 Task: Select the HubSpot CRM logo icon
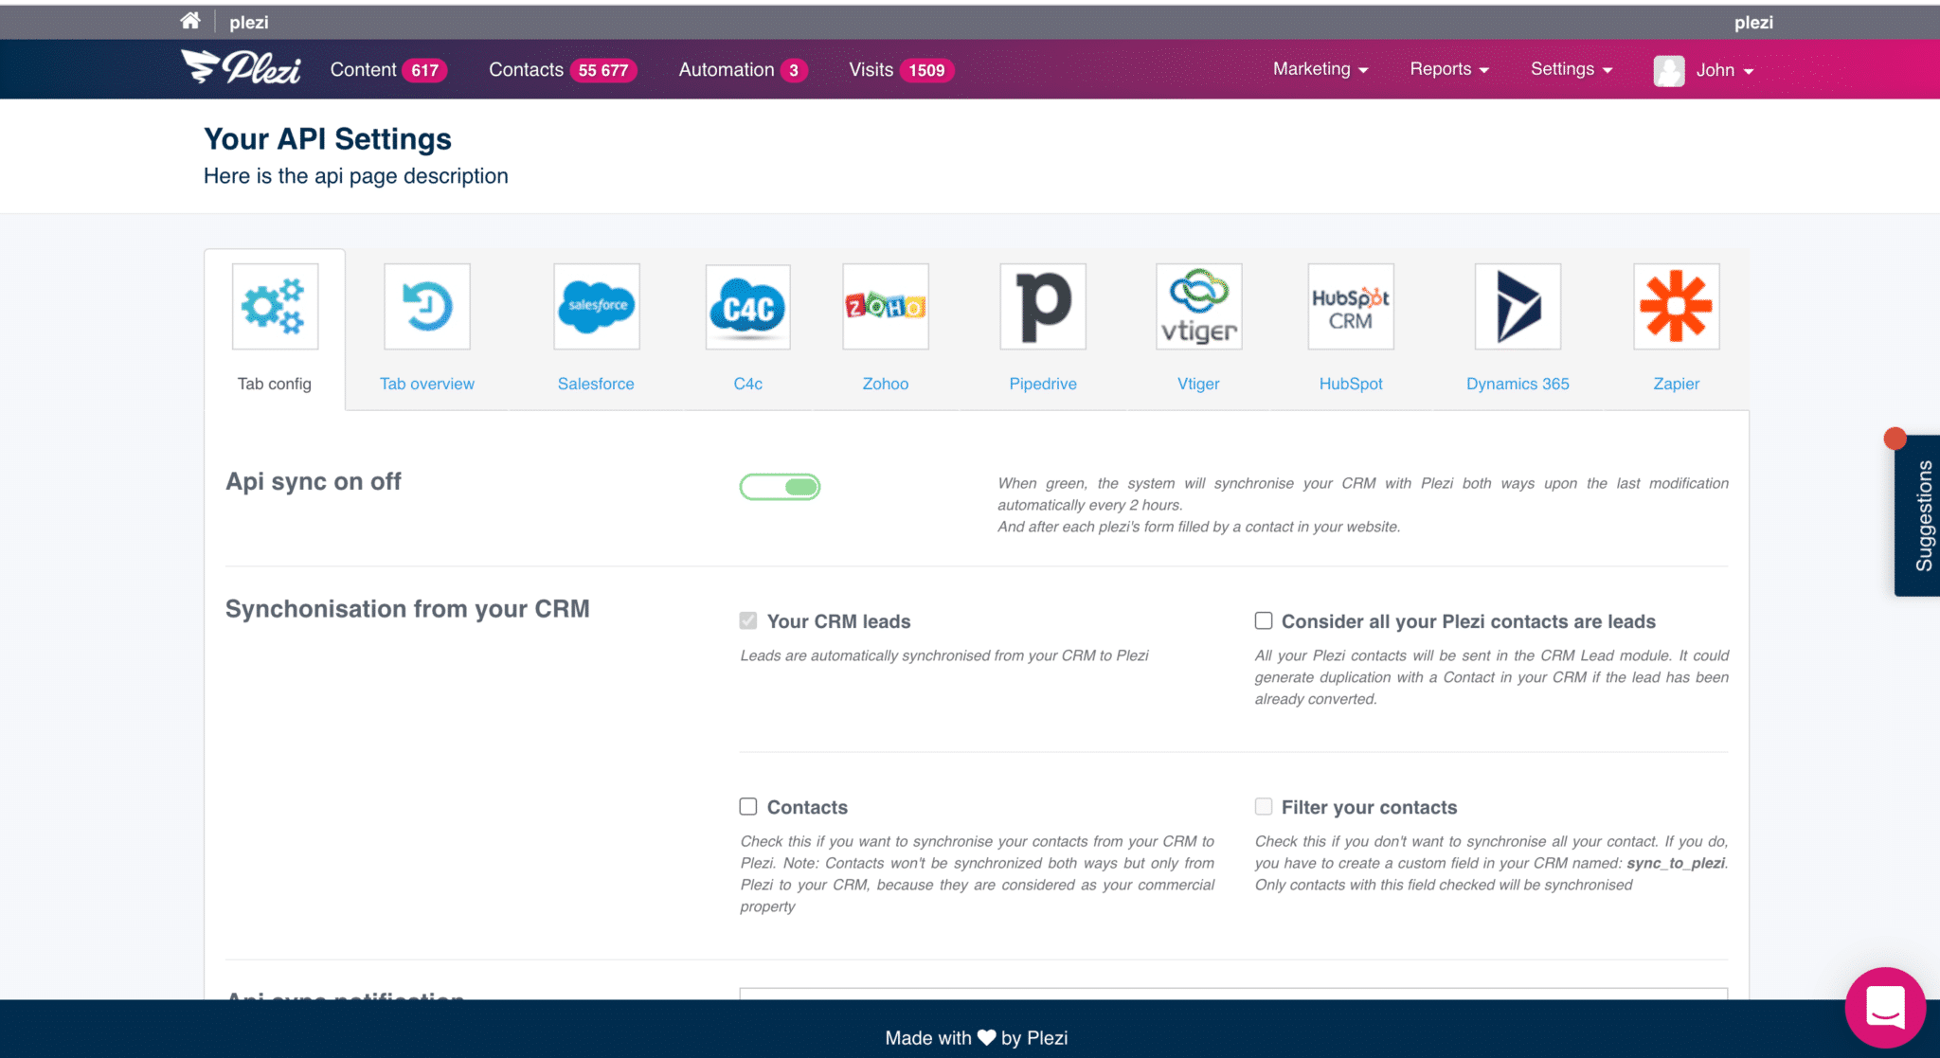click(x=1351, y=306)
